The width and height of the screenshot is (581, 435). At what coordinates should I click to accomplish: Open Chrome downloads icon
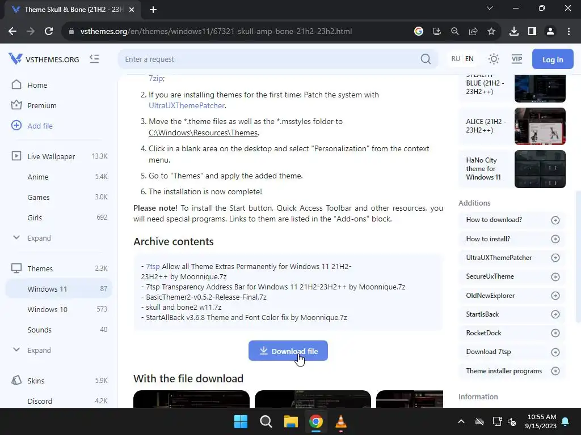click(x=514, y=32)
